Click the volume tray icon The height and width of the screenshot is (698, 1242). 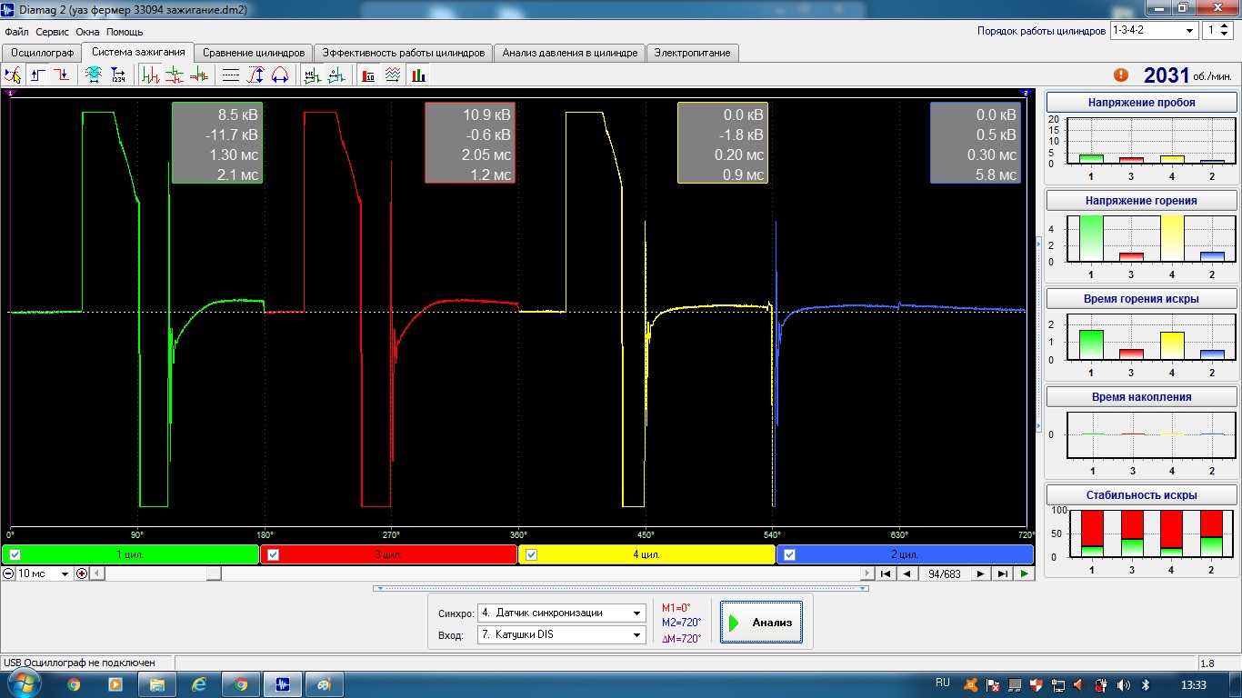coord(1124,684)
